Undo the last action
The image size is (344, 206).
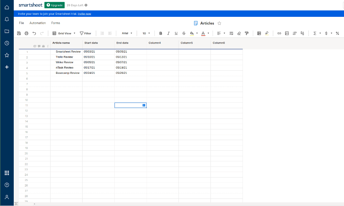coord(34,33)
